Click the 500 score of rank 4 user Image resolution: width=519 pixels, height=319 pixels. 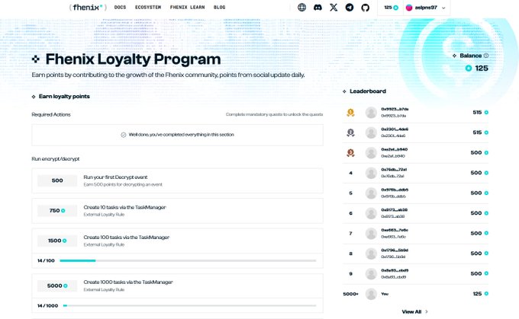(476, 173)
